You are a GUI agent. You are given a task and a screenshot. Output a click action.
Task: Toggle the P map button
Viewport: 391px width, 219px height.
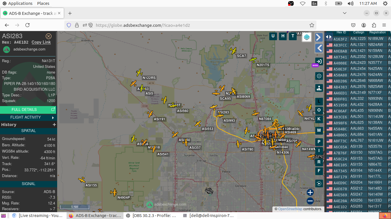pyautogui.click(x=319, y=142)
